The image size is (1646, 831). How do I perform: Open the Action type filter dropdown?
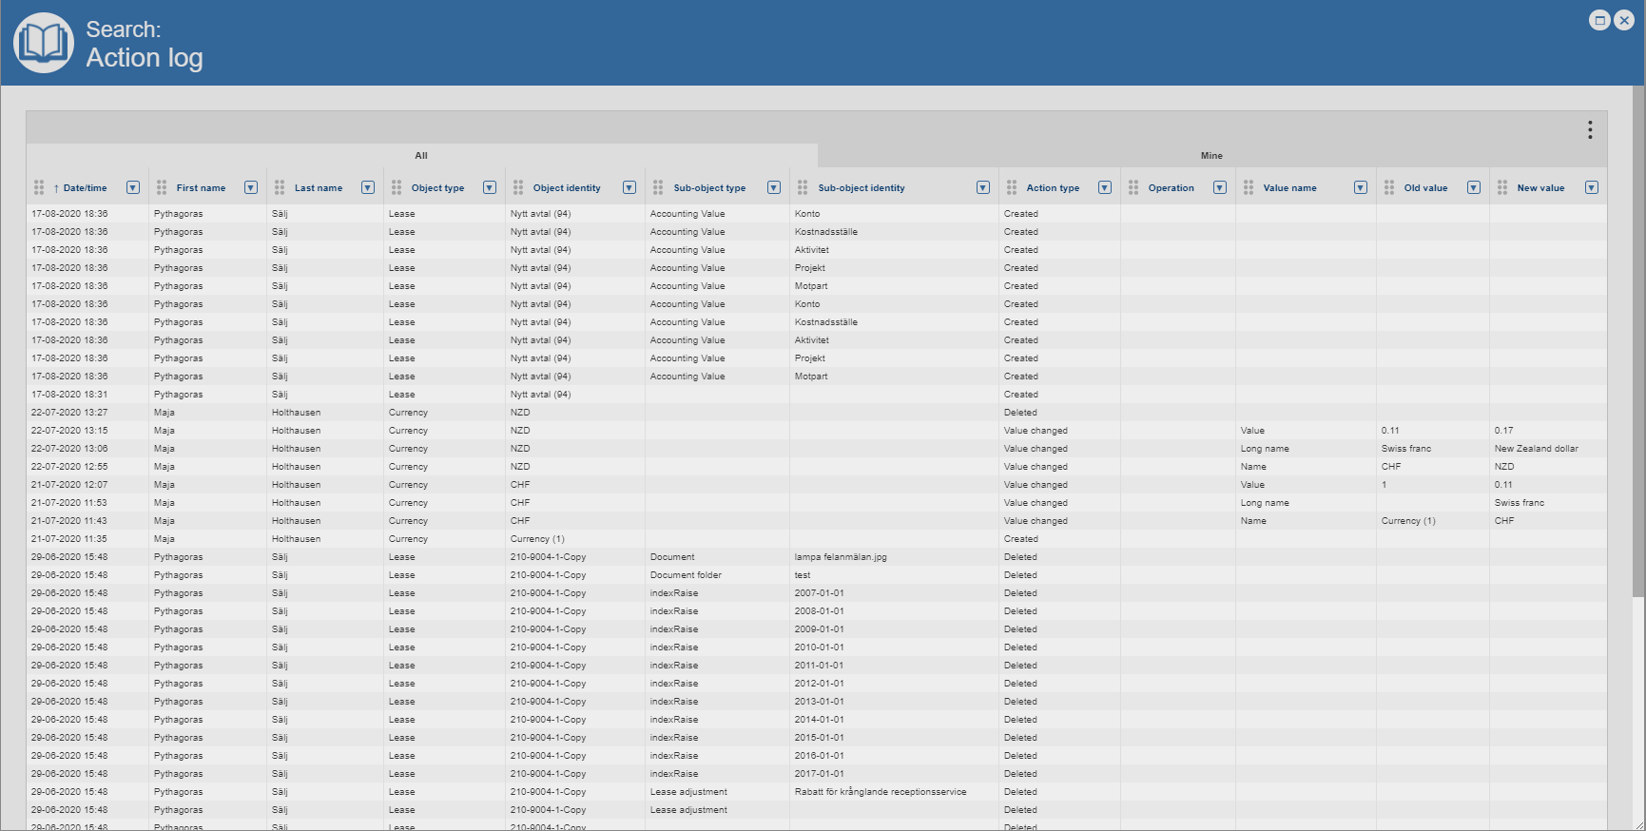coord(1105,187)
